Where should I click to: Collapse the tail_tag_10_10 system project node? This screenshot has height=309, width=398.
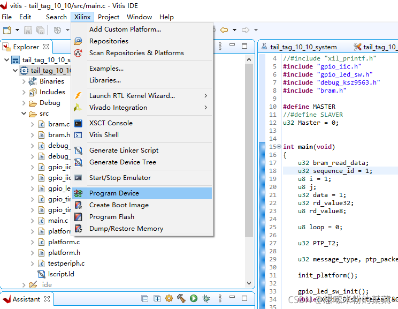7,60
